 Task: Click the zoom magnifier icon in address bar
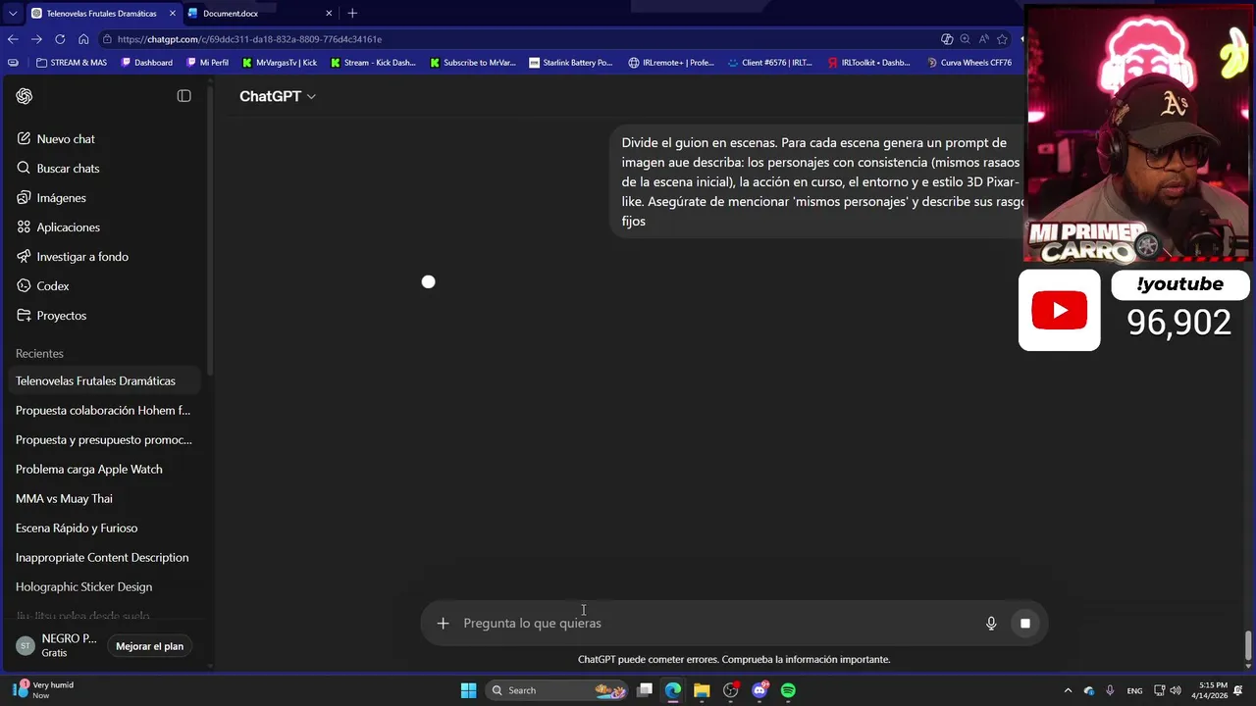[965, 39]
